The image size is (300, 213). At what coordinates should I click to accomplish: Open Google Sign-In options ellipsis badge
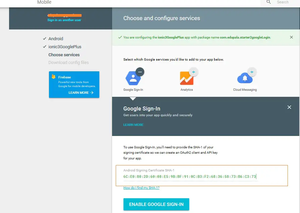[140, 72]
